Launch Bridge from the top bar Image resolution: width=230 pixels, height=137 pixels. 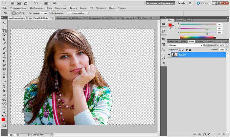[x=12, y=3]
